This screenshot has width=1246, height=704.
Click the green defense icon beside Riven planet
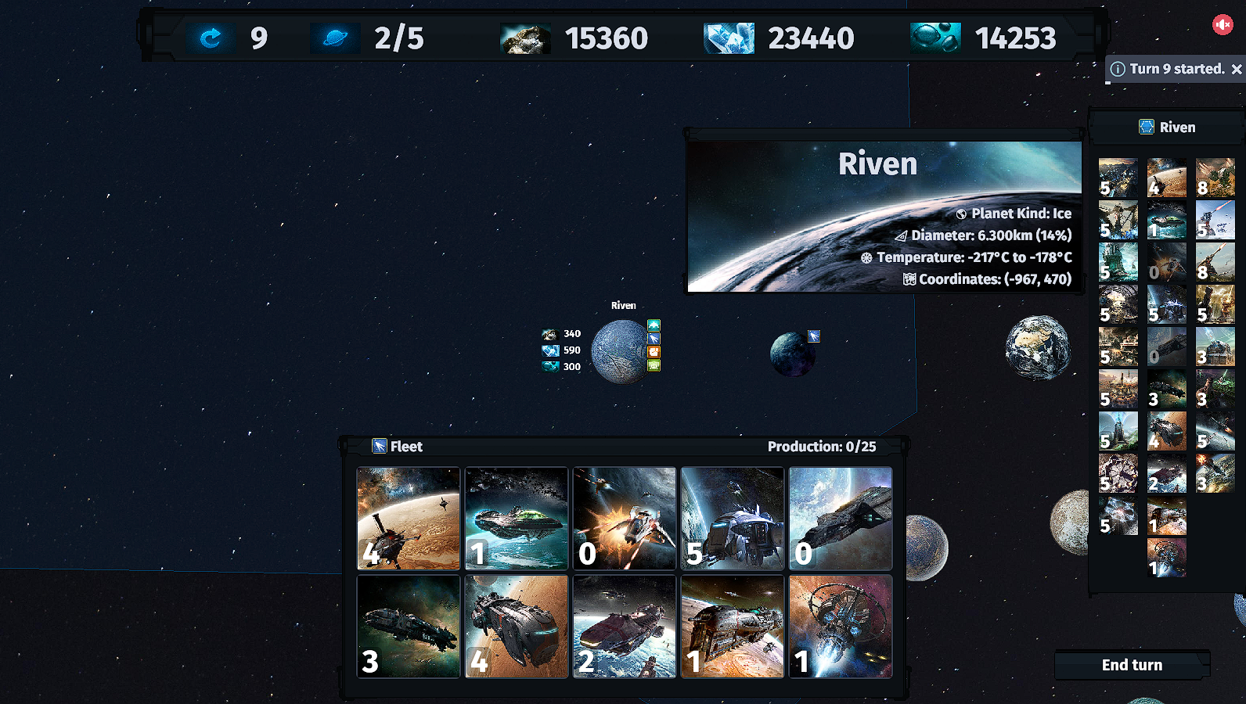click(654, 365)
